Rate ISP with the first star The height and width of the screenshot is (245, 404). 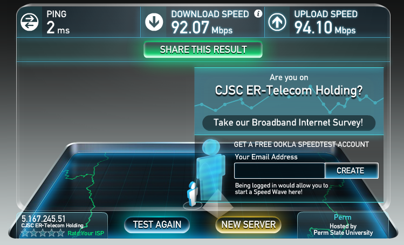tap(25, 233)
